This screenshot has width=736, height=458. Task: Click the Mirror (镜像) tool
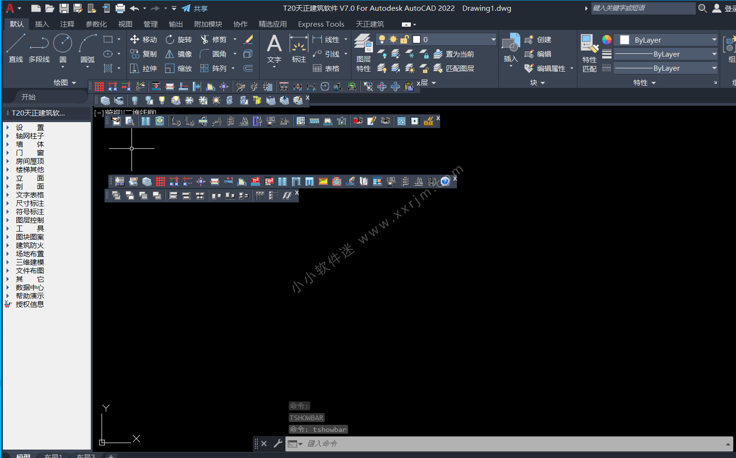(x=179, y=54)
